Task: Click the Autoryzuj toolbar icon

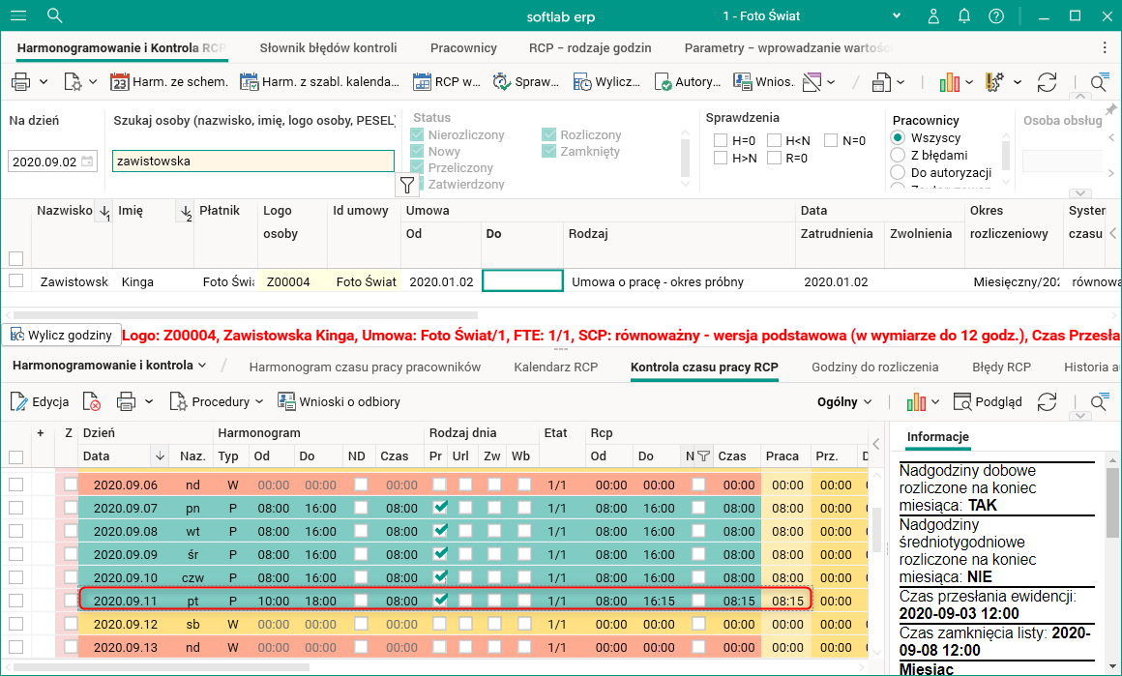Action: [664, 82]
